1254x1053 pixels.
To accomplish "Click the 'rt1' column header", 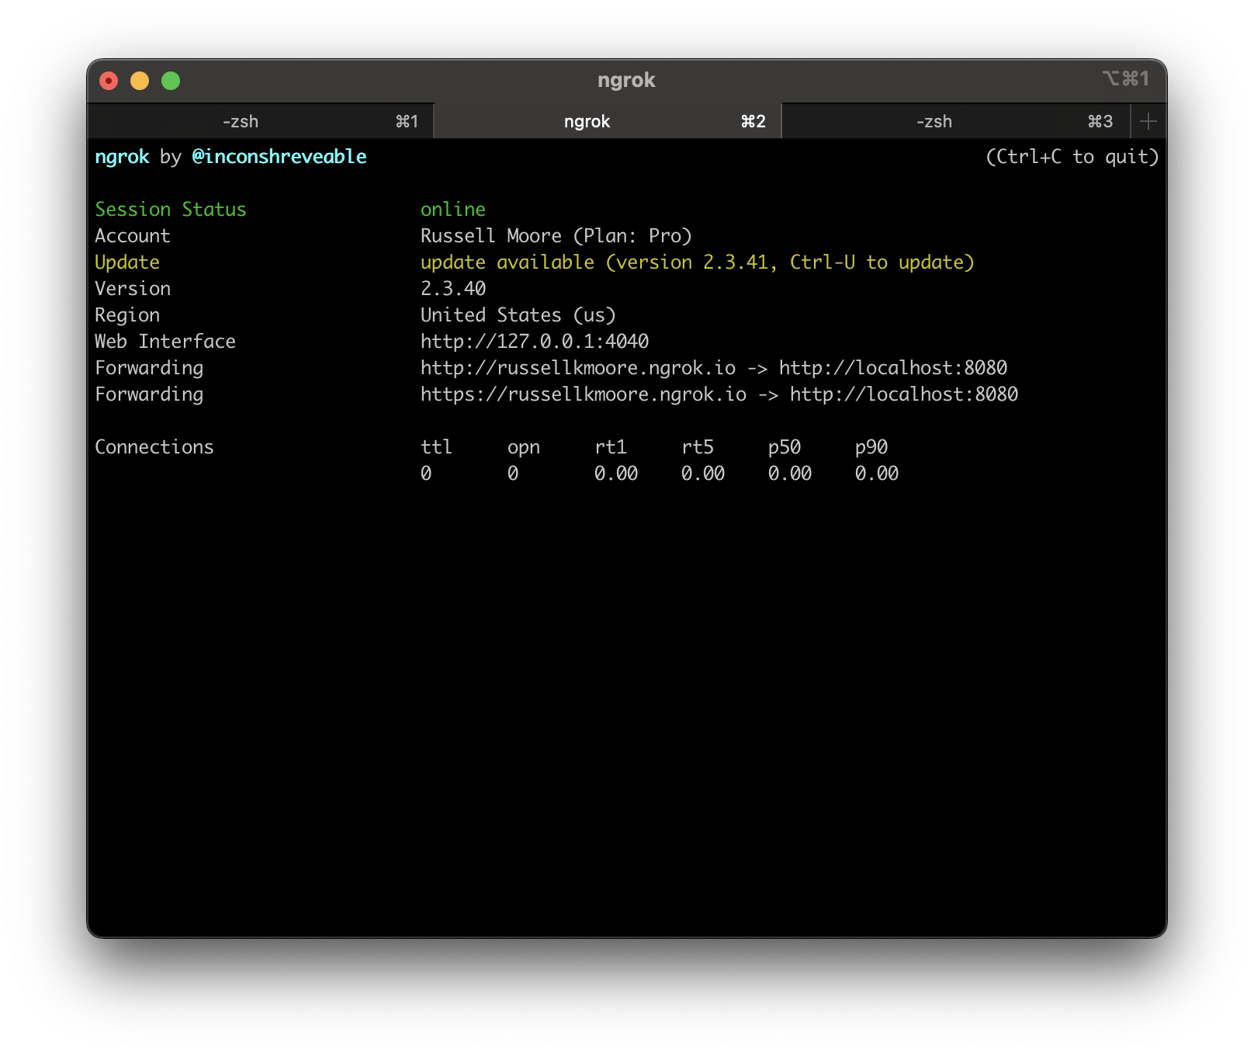I will tap(611, 447).
